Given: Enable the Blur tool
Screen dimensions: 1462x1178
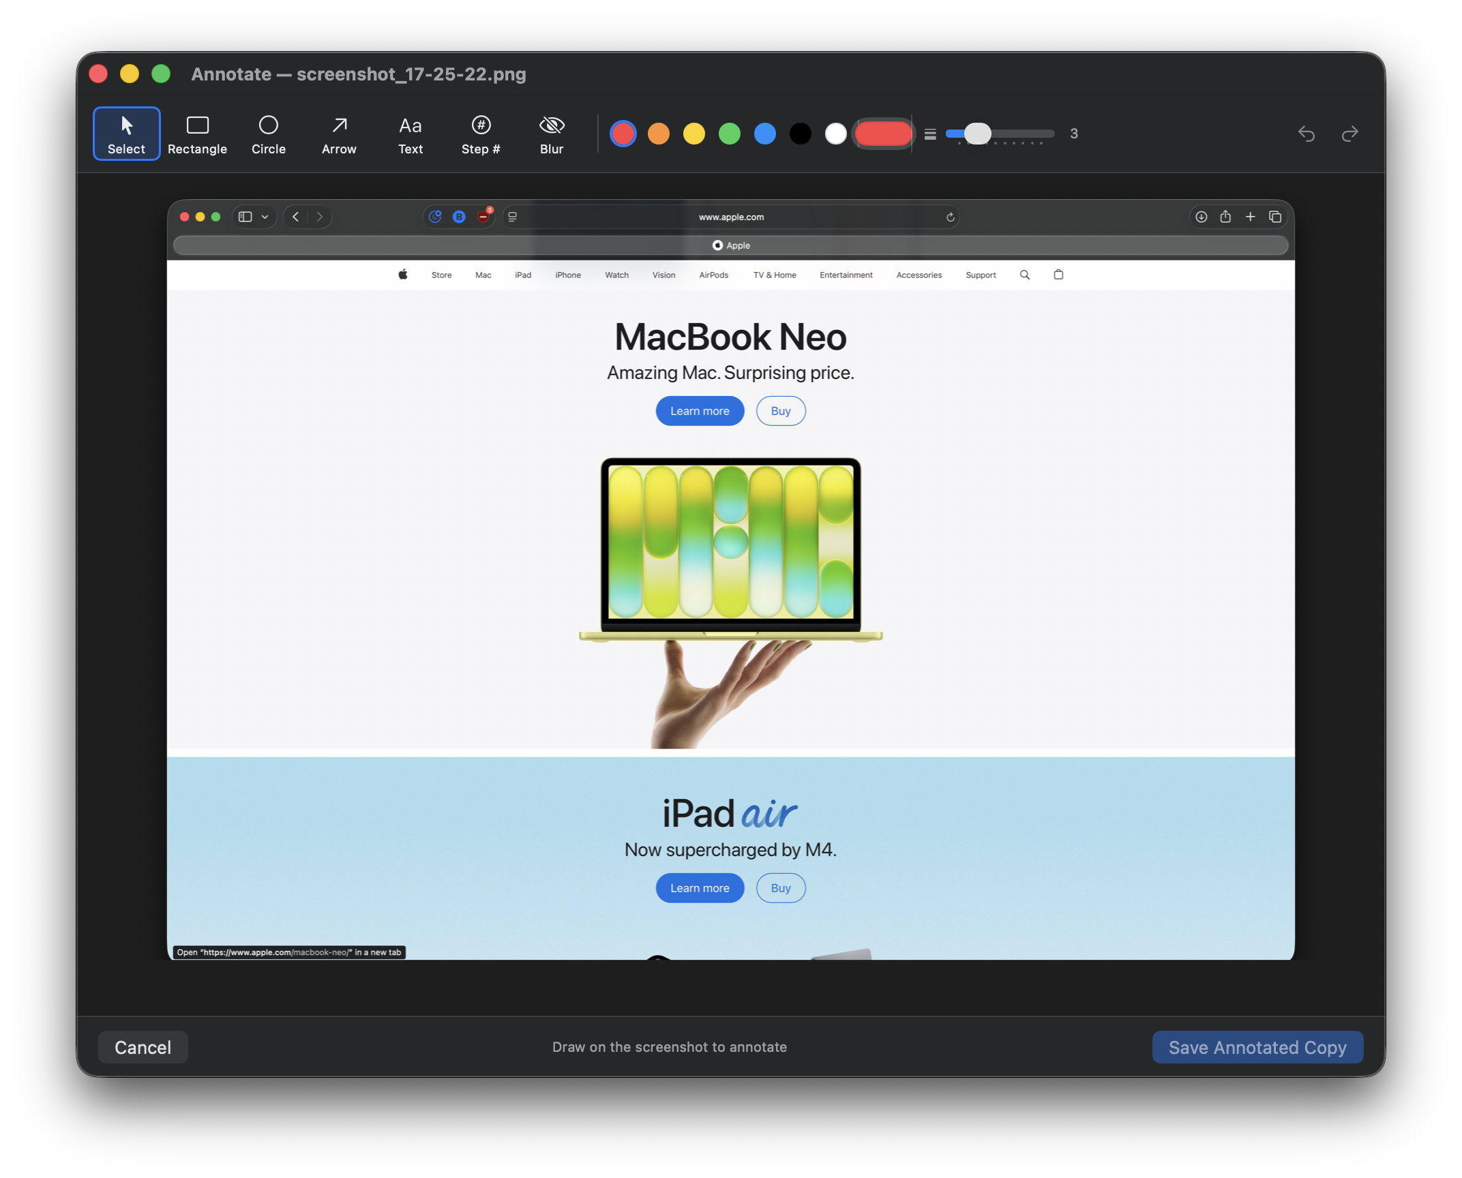Looking at the screenshot, I should tap(551, 134).
